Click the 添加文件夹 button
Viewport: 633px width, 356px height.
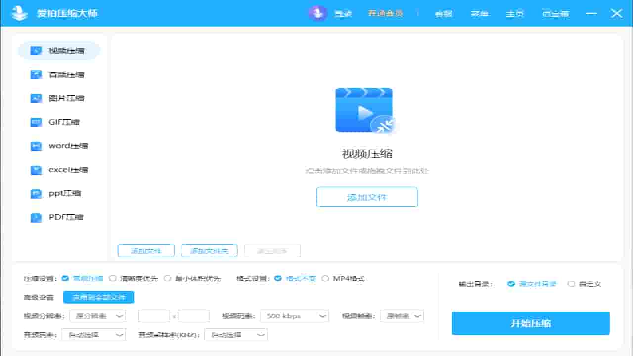(209, 251)
